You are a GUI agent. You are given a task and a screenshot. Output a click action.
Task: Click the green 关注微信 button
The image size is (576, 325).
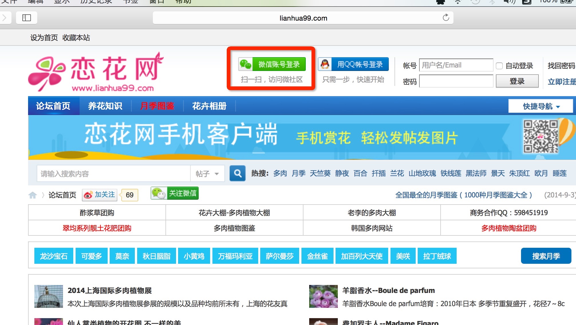click(175, 193)
